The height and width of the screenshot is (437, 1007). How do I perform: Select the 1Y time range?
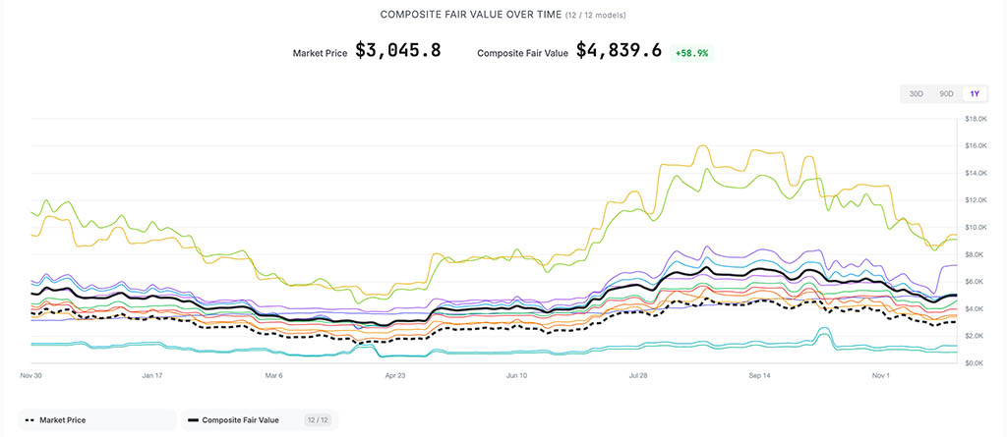tap(975, 94)
